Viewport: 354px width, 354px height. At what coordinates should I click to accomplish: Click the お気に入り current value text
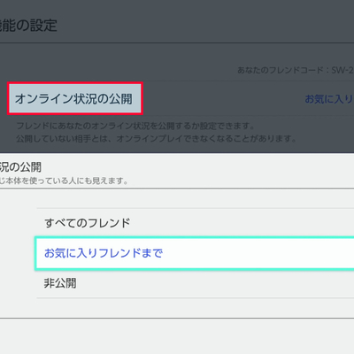pos(329,99)
